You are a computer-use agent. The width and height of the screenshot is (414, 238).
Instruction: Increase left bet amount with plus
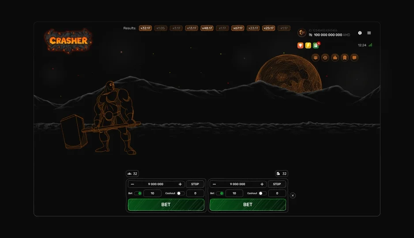(x=180, y=184)
